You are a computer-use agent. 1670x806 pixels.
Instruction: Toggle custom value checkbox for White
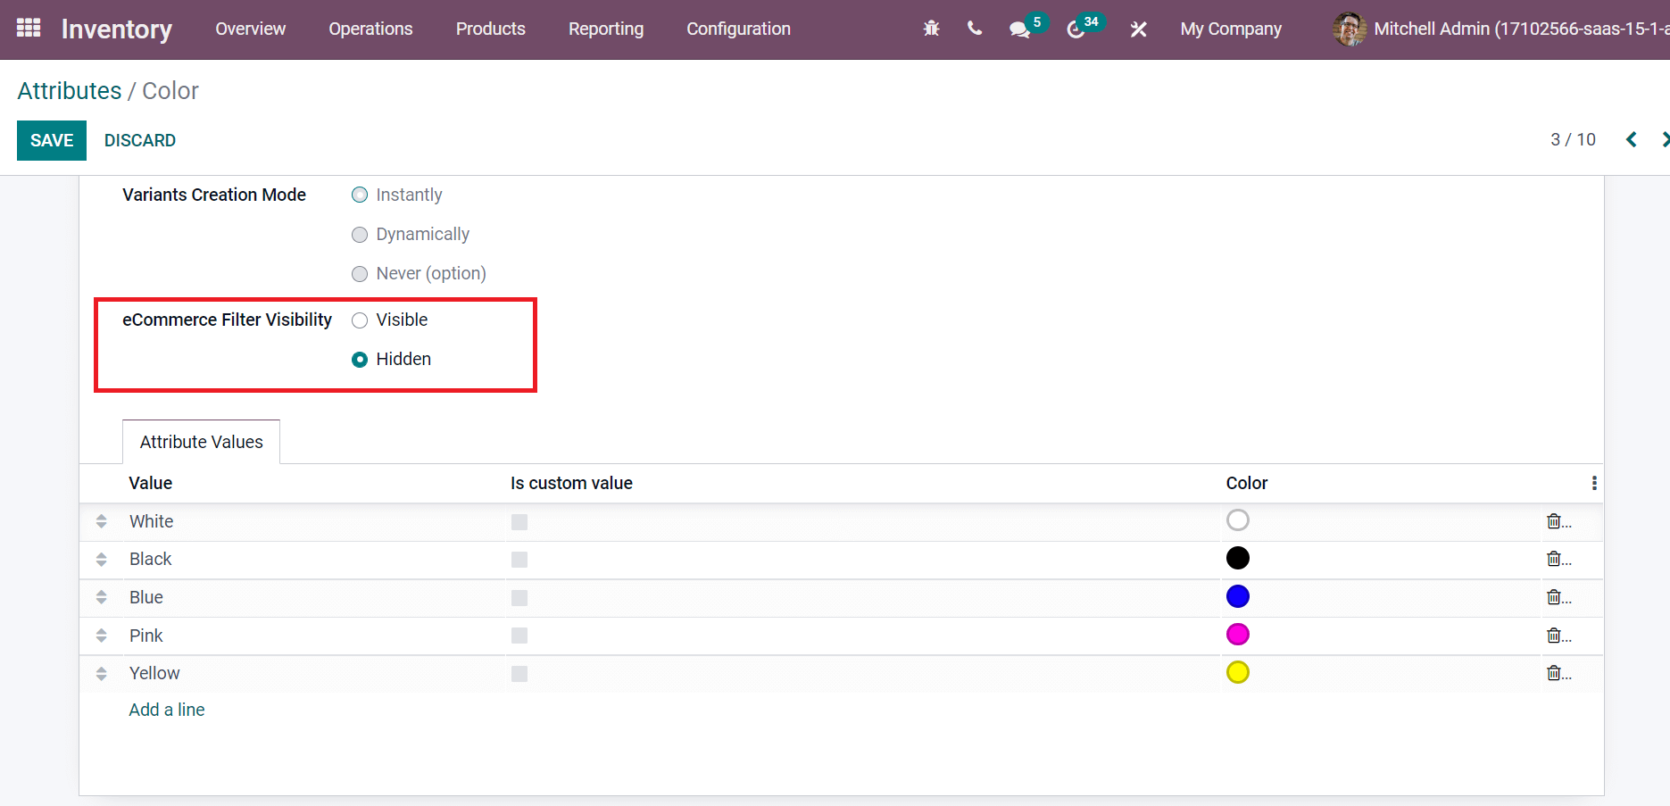tap(519, 522)
